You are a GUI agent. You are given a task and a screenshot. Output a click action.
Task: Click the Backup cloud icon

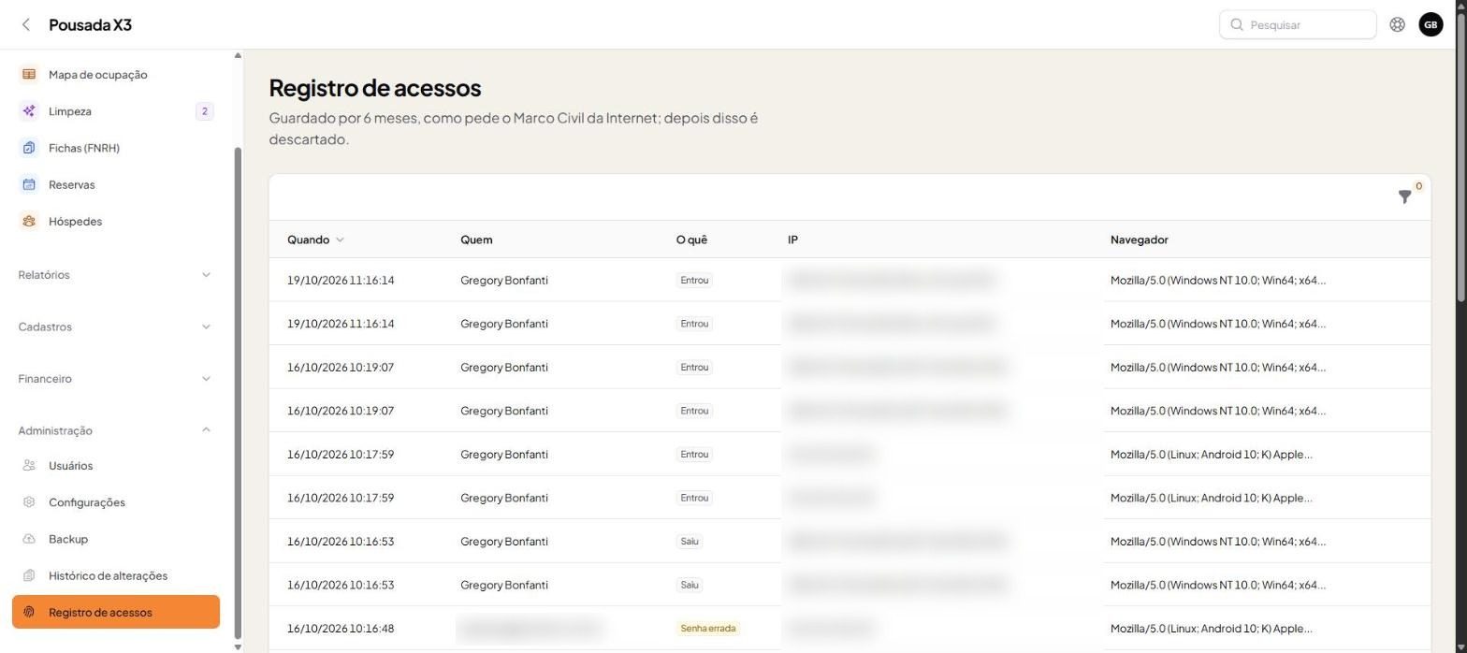(29, 539)
